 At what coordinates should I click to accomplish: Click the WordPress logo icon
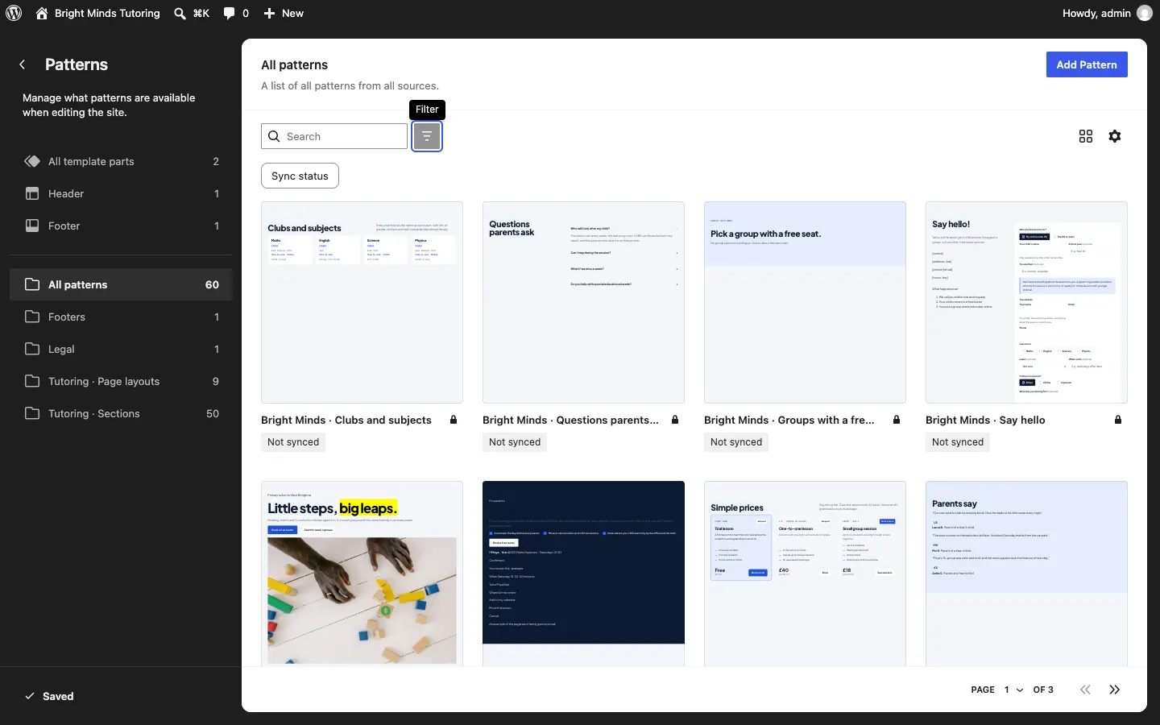pyautogui.click(x=14, y=13)
